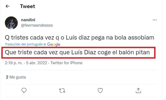Open nandini's profile picture
The height and width of the screenshot is (100, 166).
[x=11, y=23]
